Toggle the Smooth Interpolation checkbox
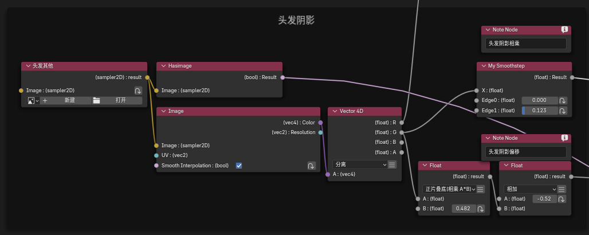This screenshot has height=235, width=589. 239,166
